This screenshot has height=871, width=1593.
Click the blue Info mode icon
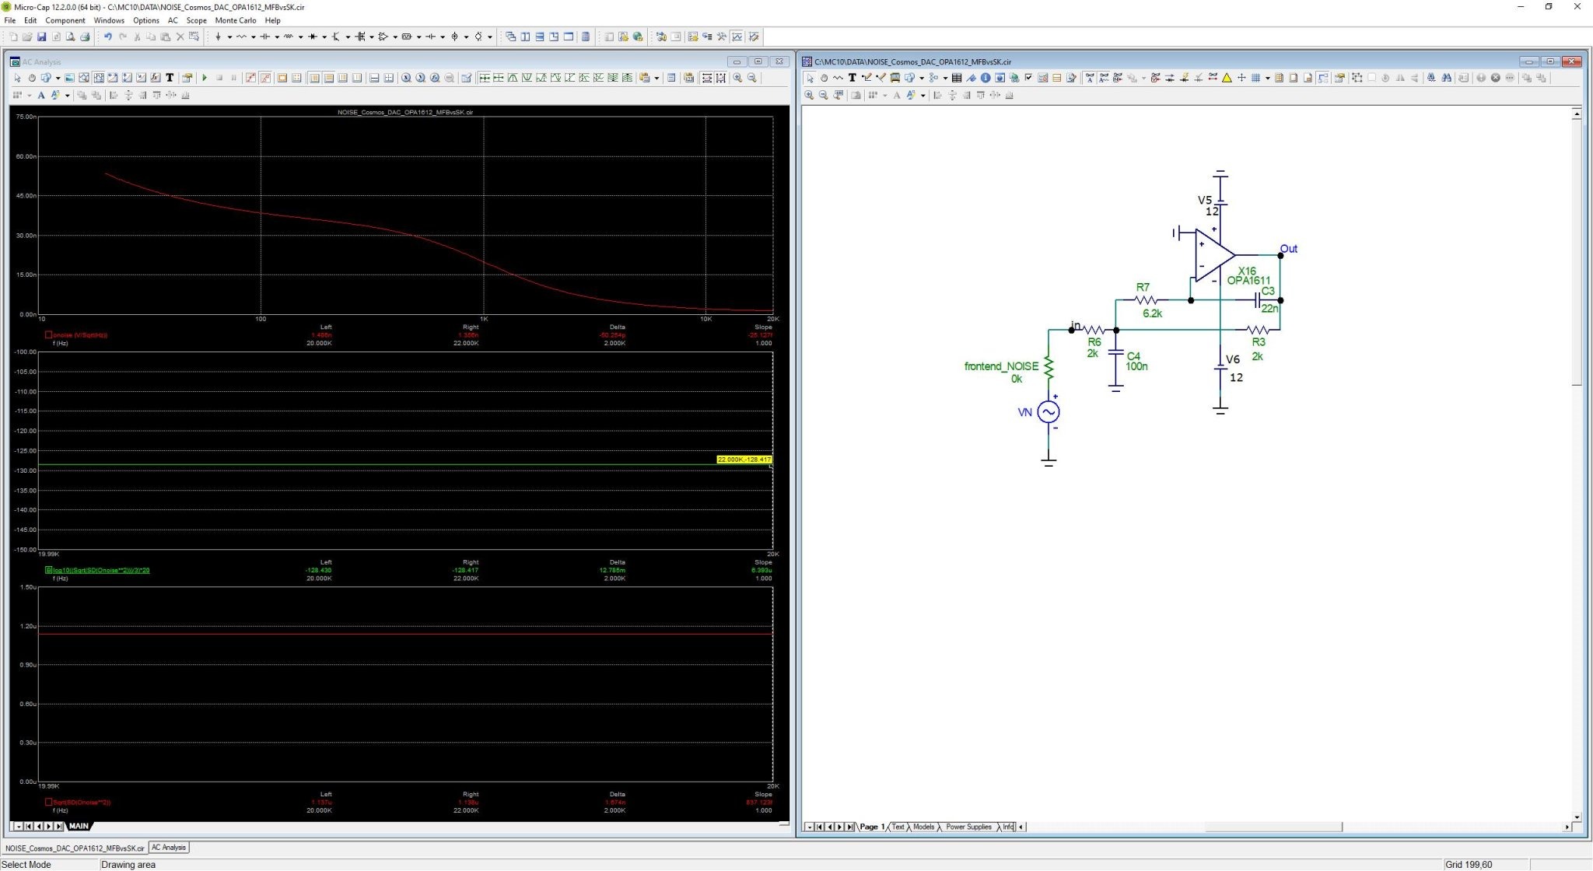click(x=986, y=78)
